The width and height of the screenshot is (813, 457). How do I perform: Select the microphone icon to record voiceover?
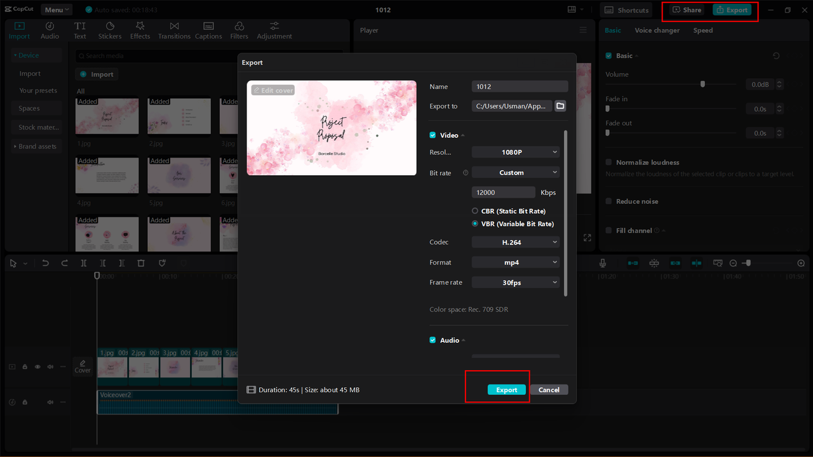coord(602,263)
